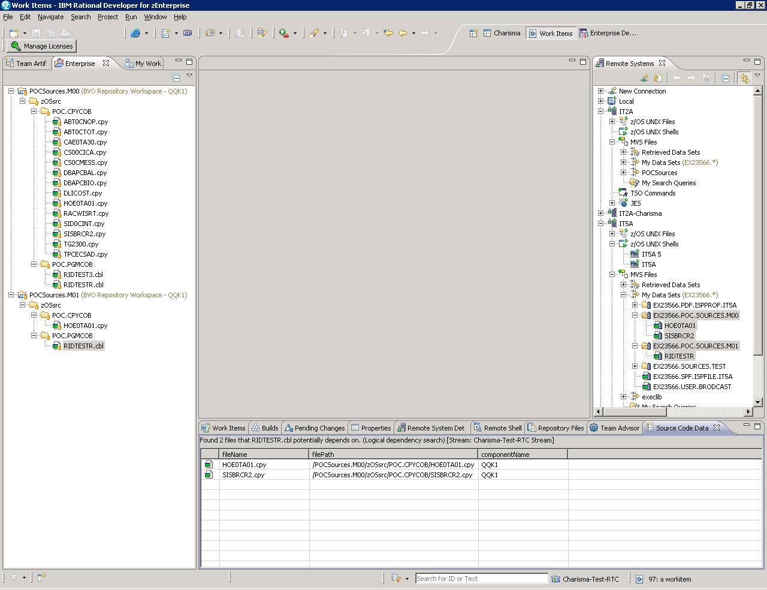767x590 pixels.
Task: Collapse the POCSources.M01 tree node
Action: (x=11, y=295)
